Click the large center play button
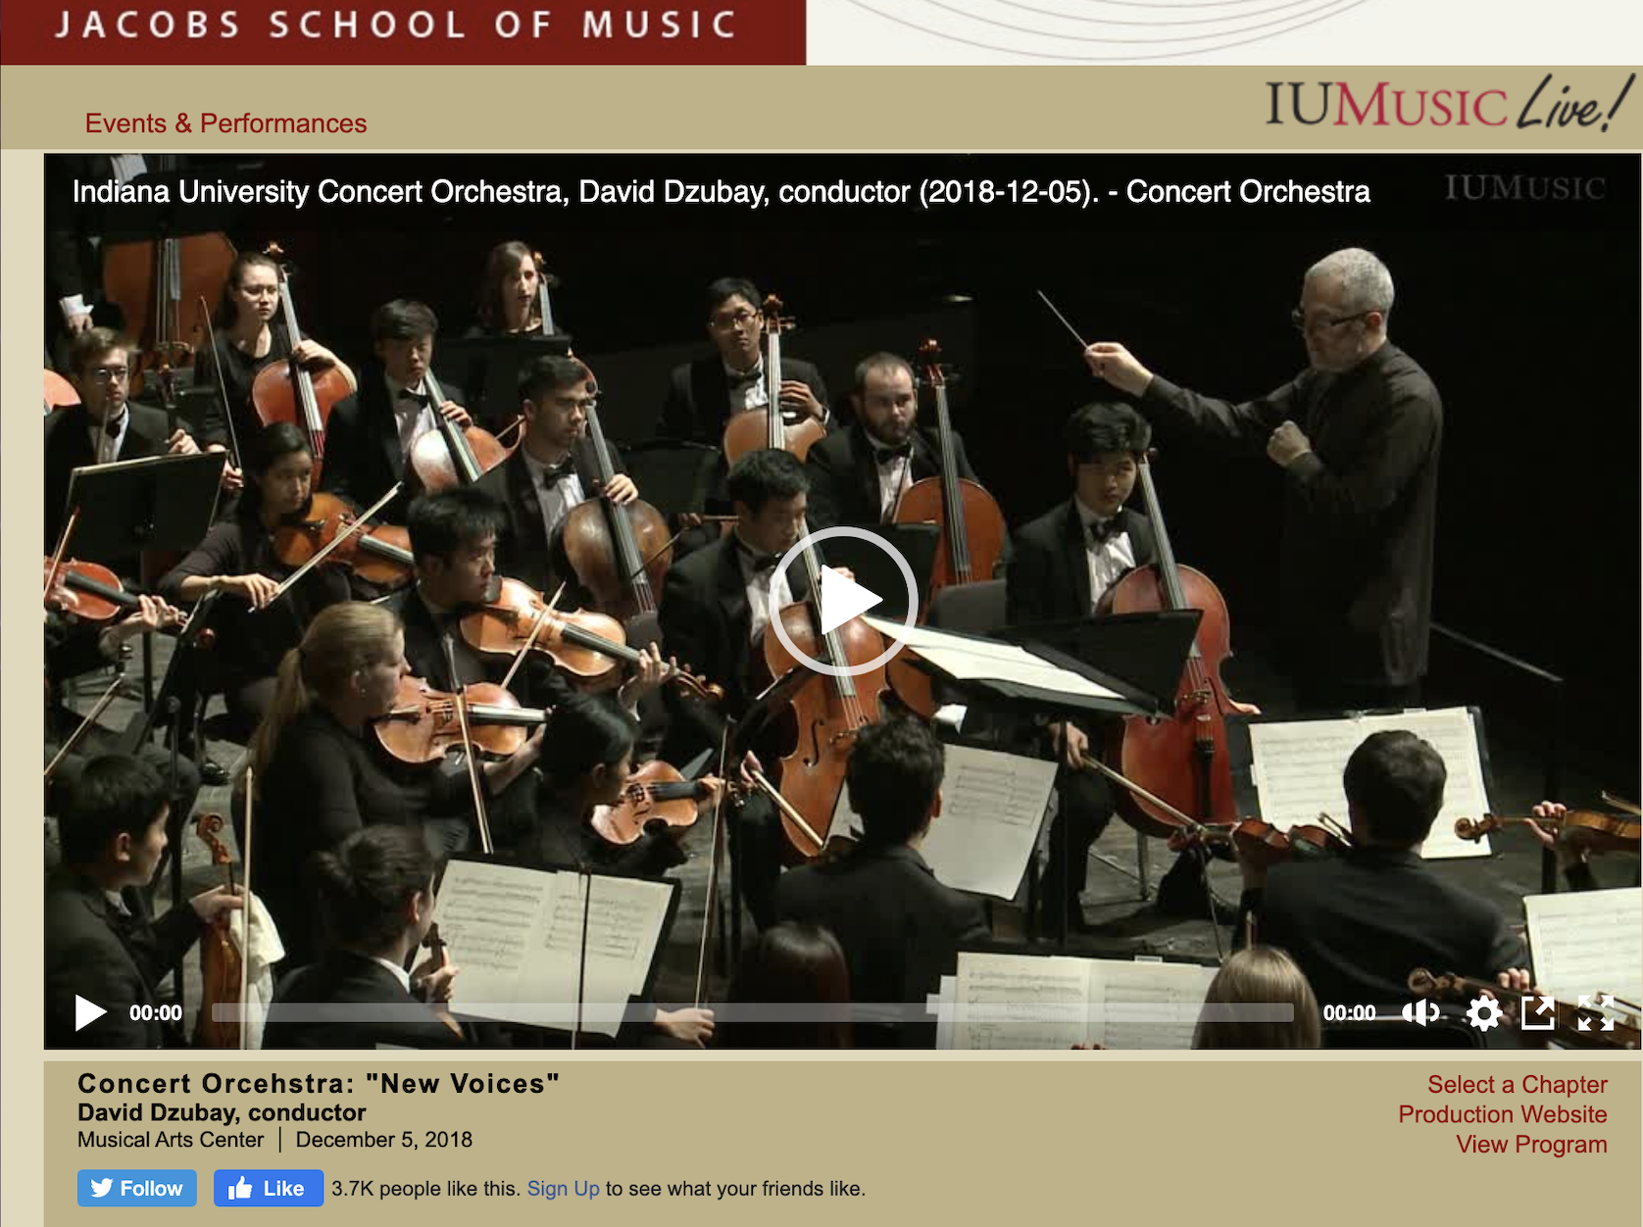This screenshot has width=1643, height=1227. point(843,601)
